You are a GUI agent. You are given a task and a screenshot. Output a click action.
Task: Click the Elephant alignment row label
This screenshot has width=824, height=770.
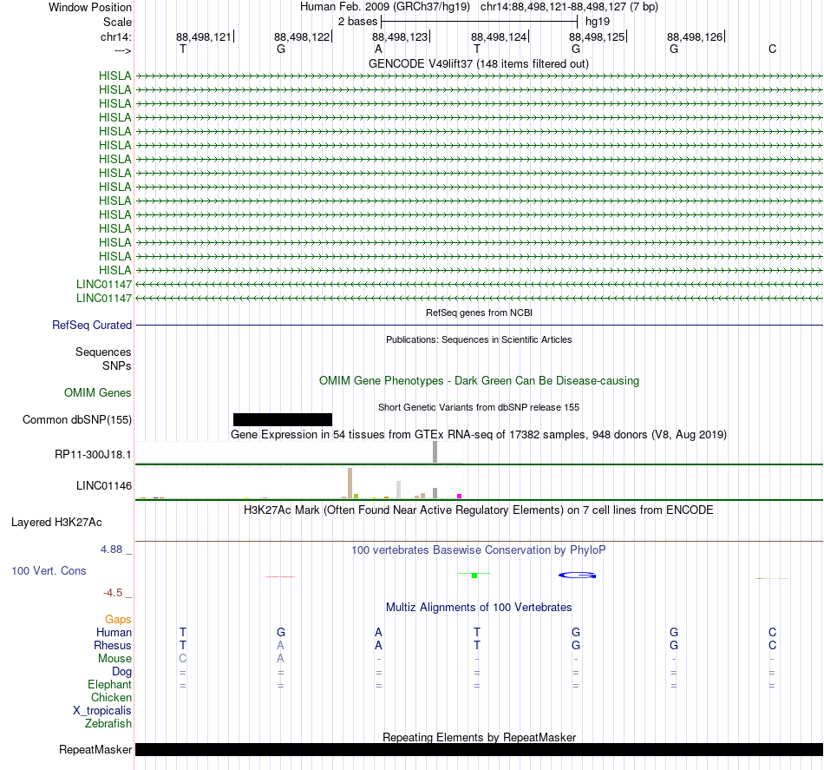point(109,684)
